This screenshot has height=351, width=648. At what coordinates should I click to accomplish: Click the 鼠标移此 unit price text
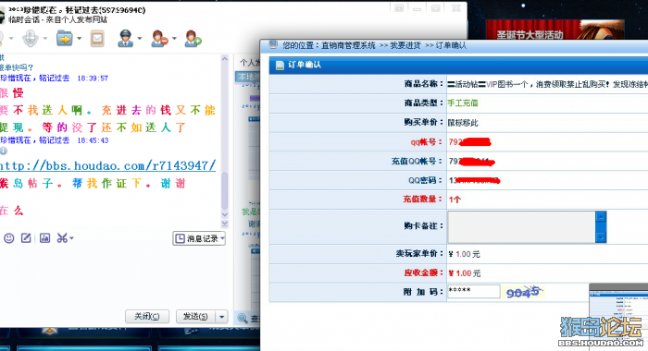pos(463,123)
